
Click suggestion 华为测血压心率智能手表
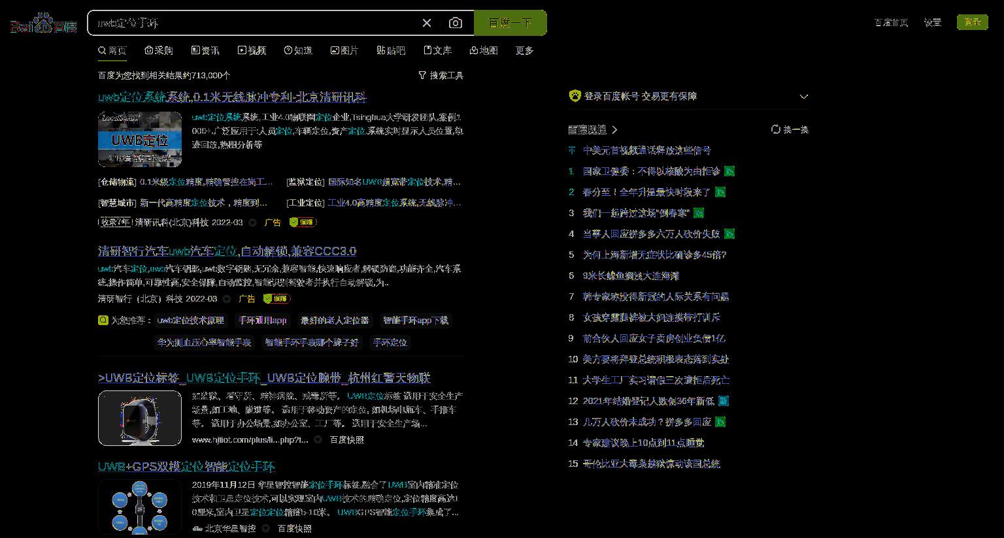(x=204, y=342)
